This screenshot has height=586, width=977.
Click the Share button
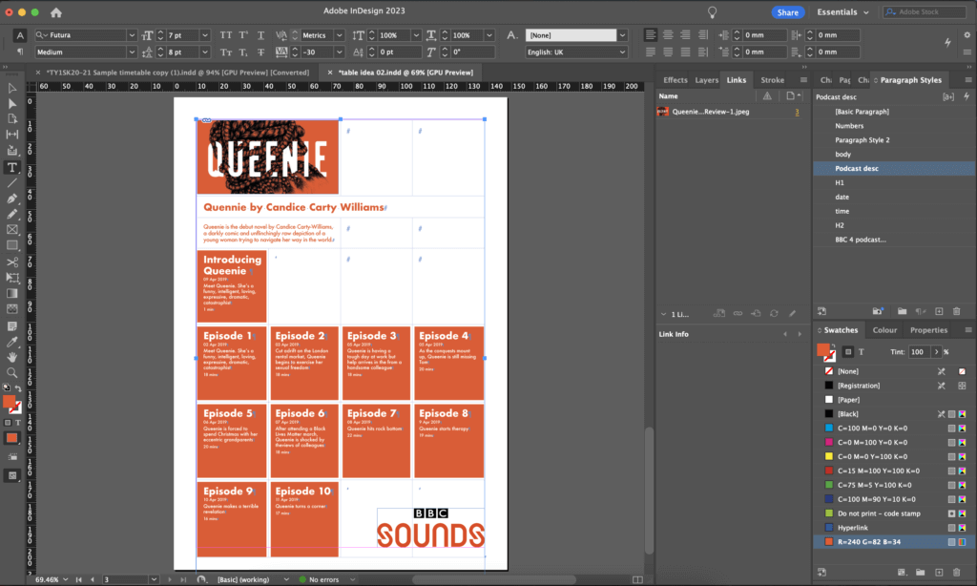point(787,11)
